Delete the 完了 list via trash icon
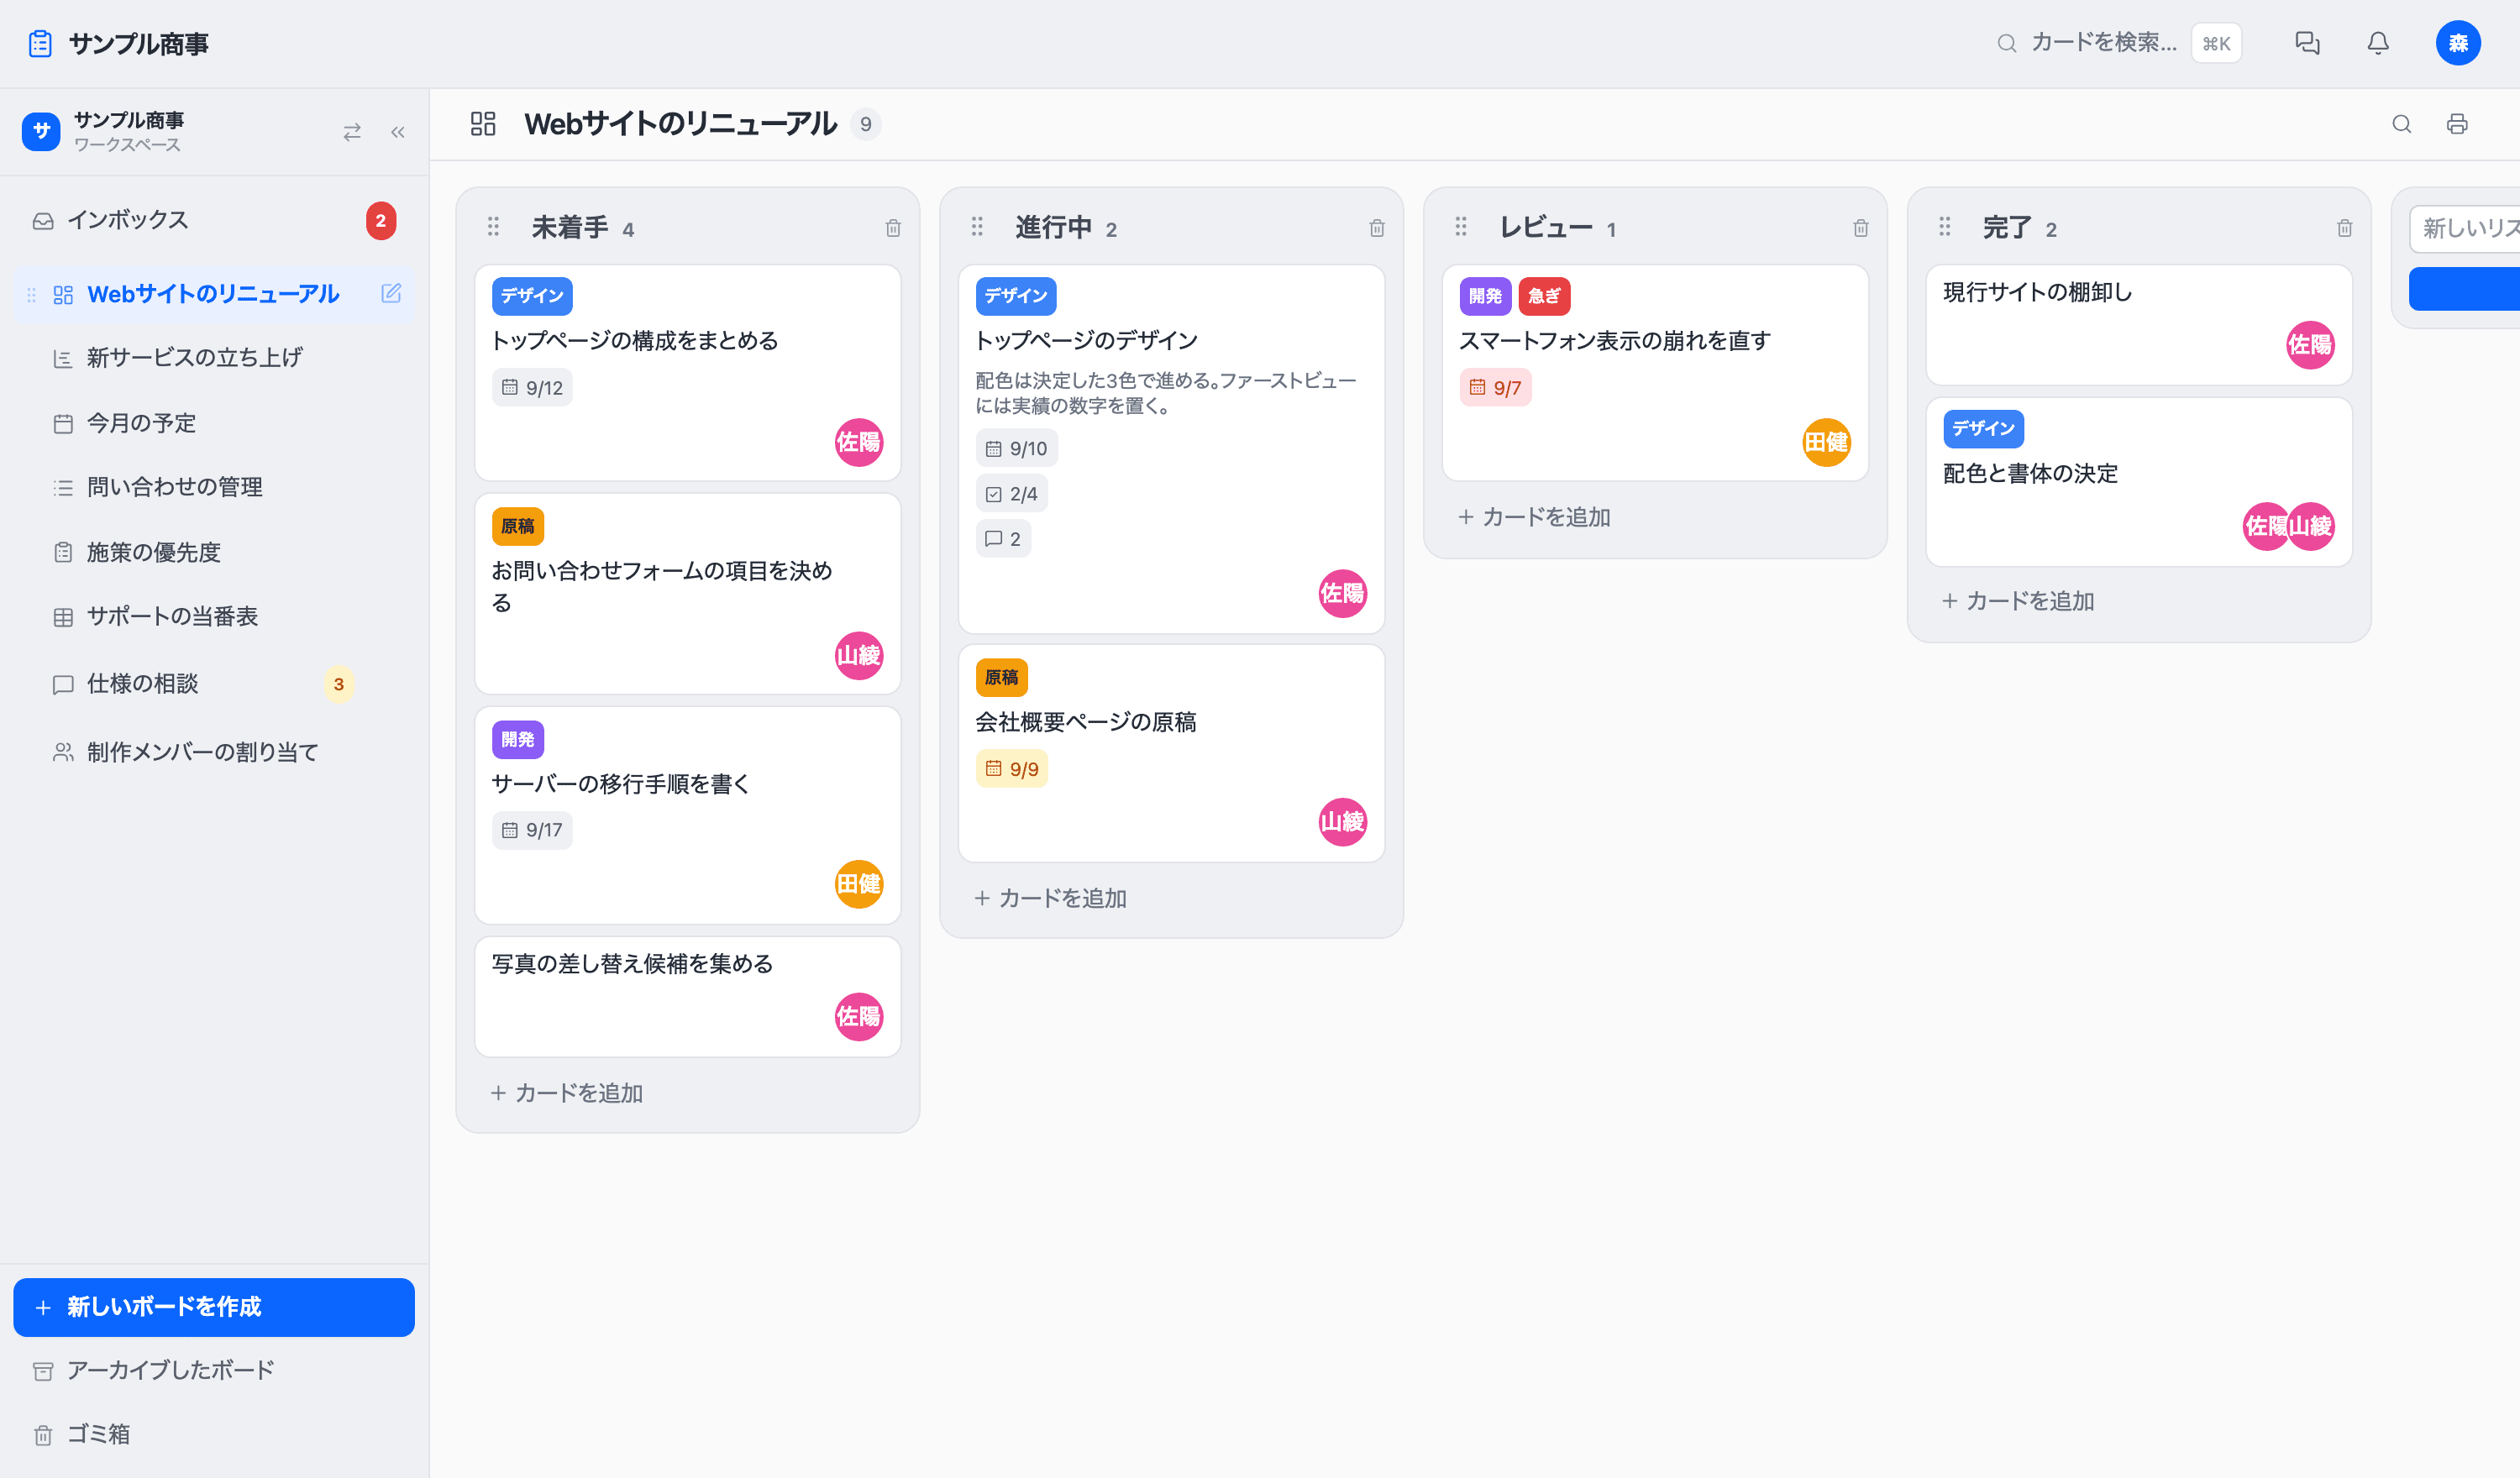The image size is (2520, 1478). 2345,228
